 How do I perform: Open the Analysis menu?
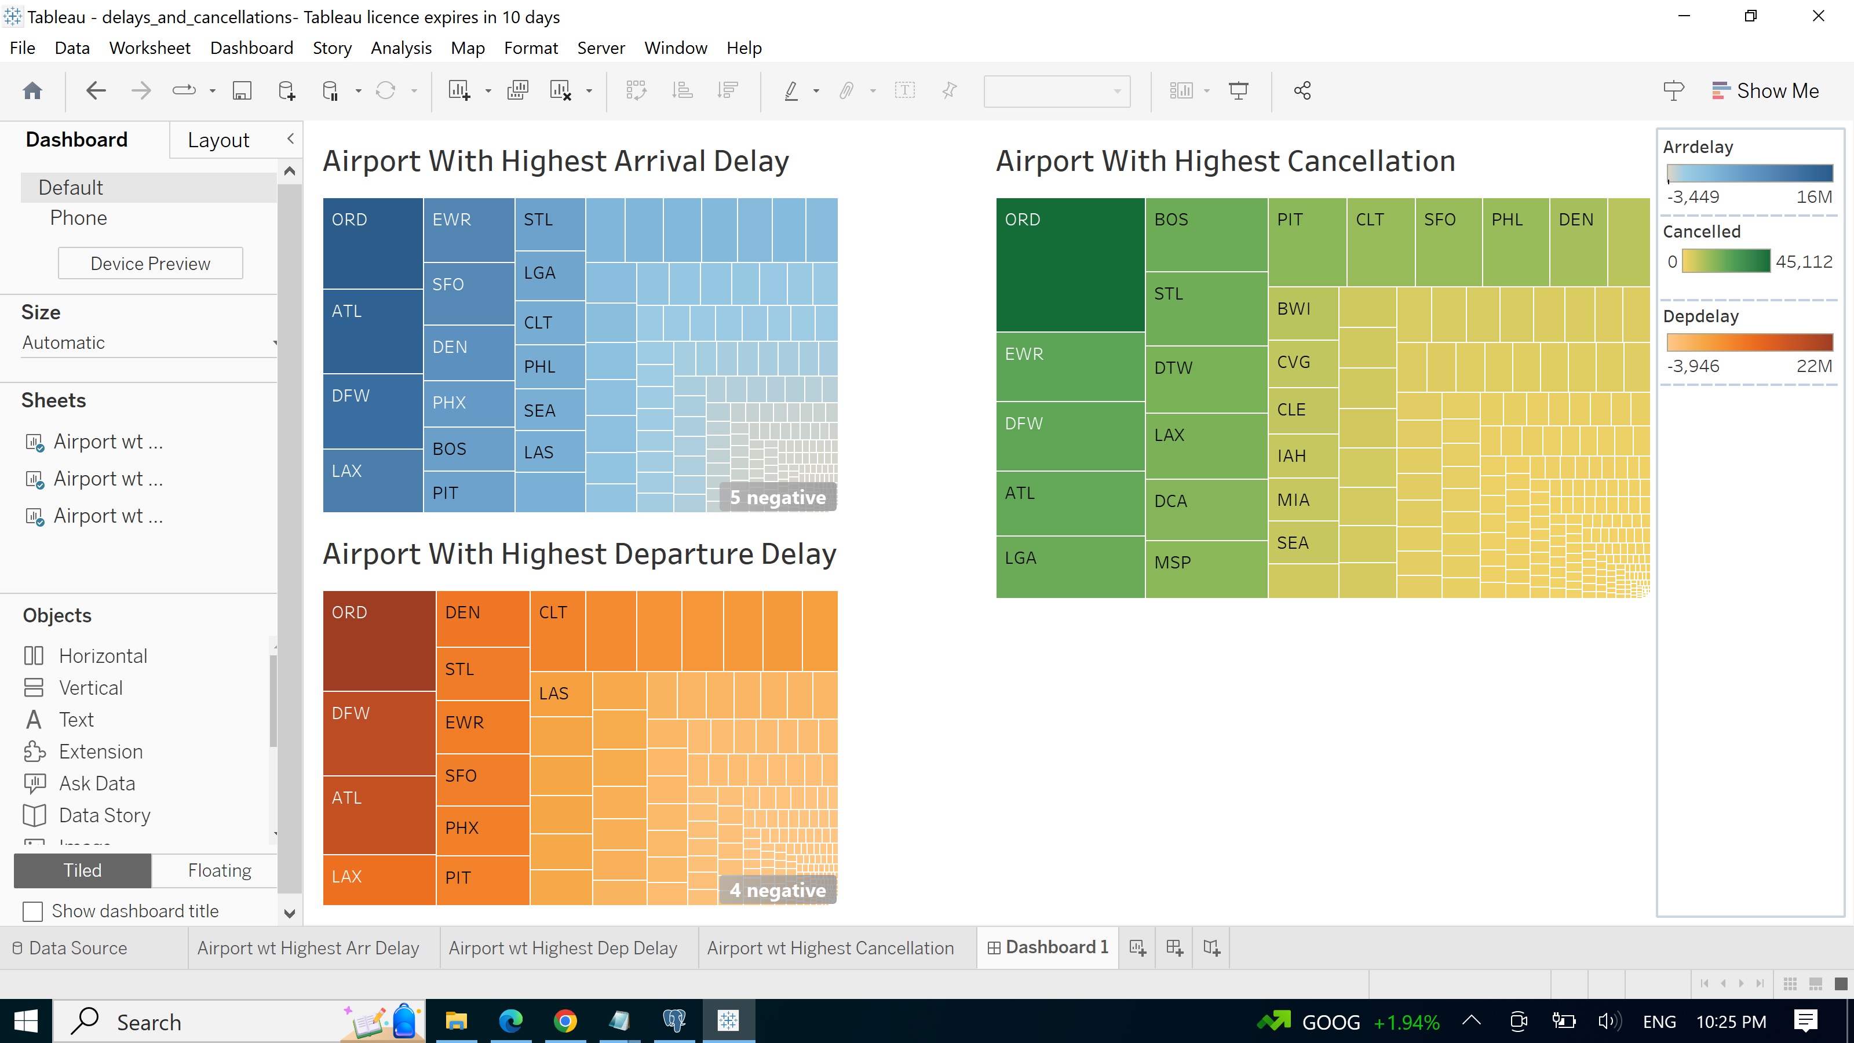[x=401, y=48]
